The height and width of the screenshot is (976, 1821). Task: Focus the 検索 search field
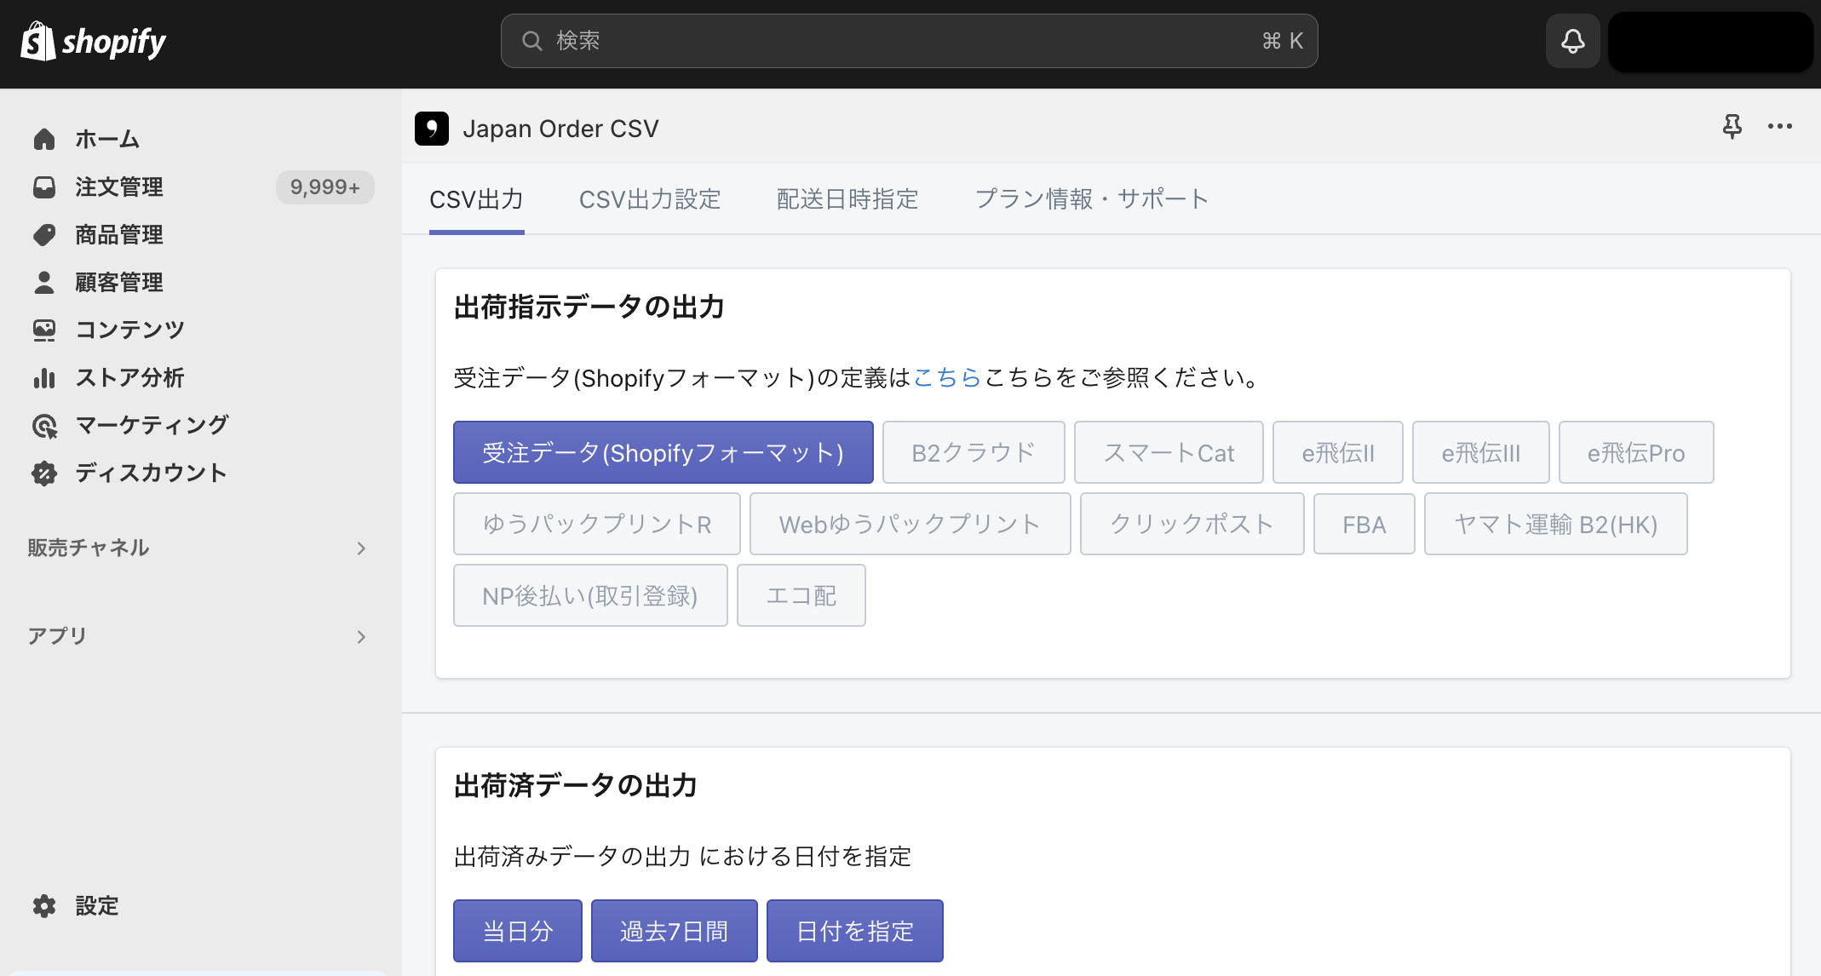[x=909, y=41]
